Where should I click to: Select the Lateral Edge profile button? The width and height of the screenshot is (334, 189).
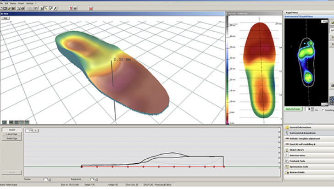[11, 133]
